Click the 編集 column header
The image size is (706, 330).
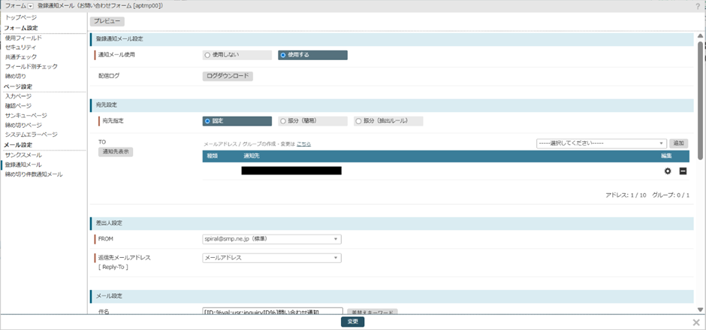point(666,156)
